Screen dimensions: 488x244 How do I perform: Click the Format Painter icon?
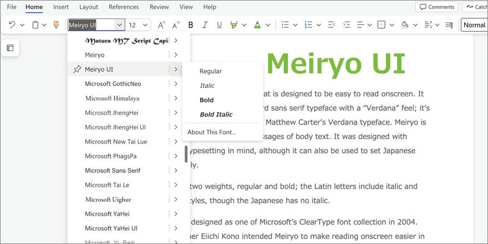(56, 25)
